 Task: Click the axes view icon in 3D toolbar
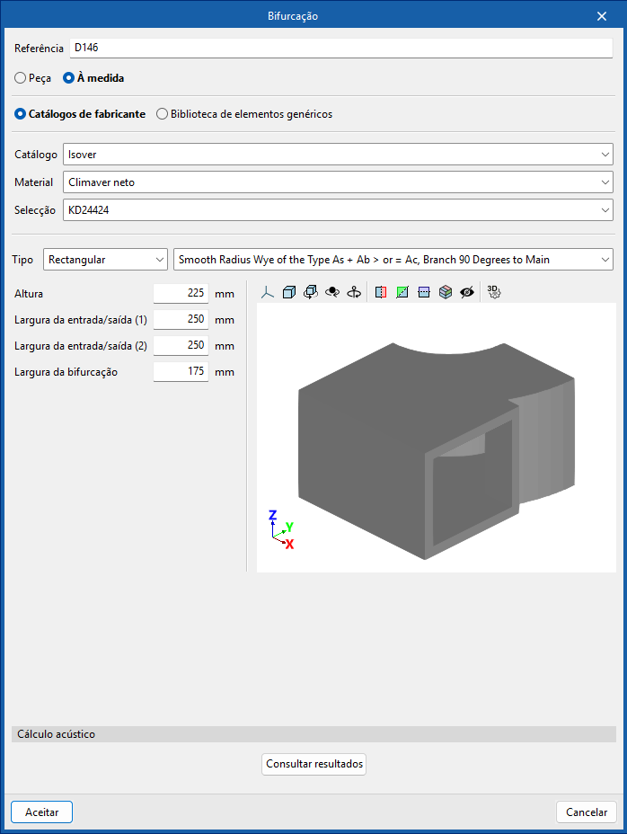click(268, 292)
